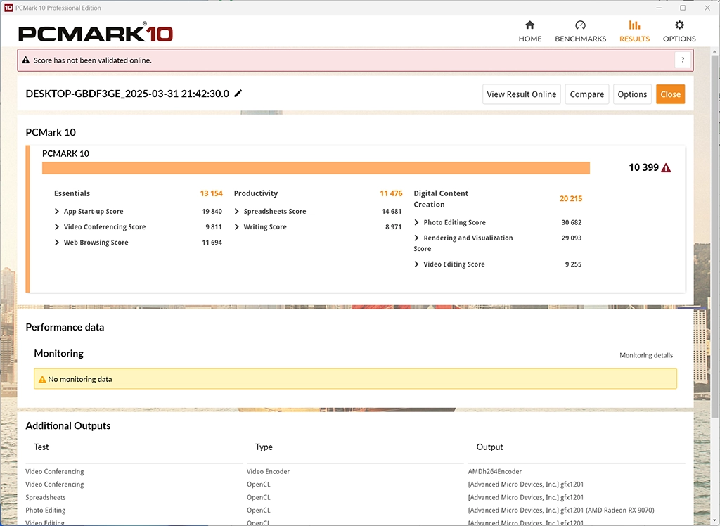Click the orange PCMark 10 score bar
Viewport: 720px width, 526px height.
pyautogui.click(x=316, y=168)
